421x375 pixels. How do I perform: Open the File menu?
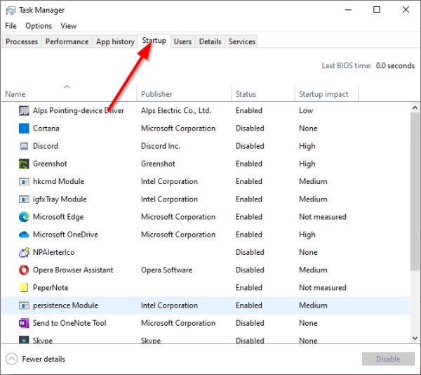tap(11, 26)
